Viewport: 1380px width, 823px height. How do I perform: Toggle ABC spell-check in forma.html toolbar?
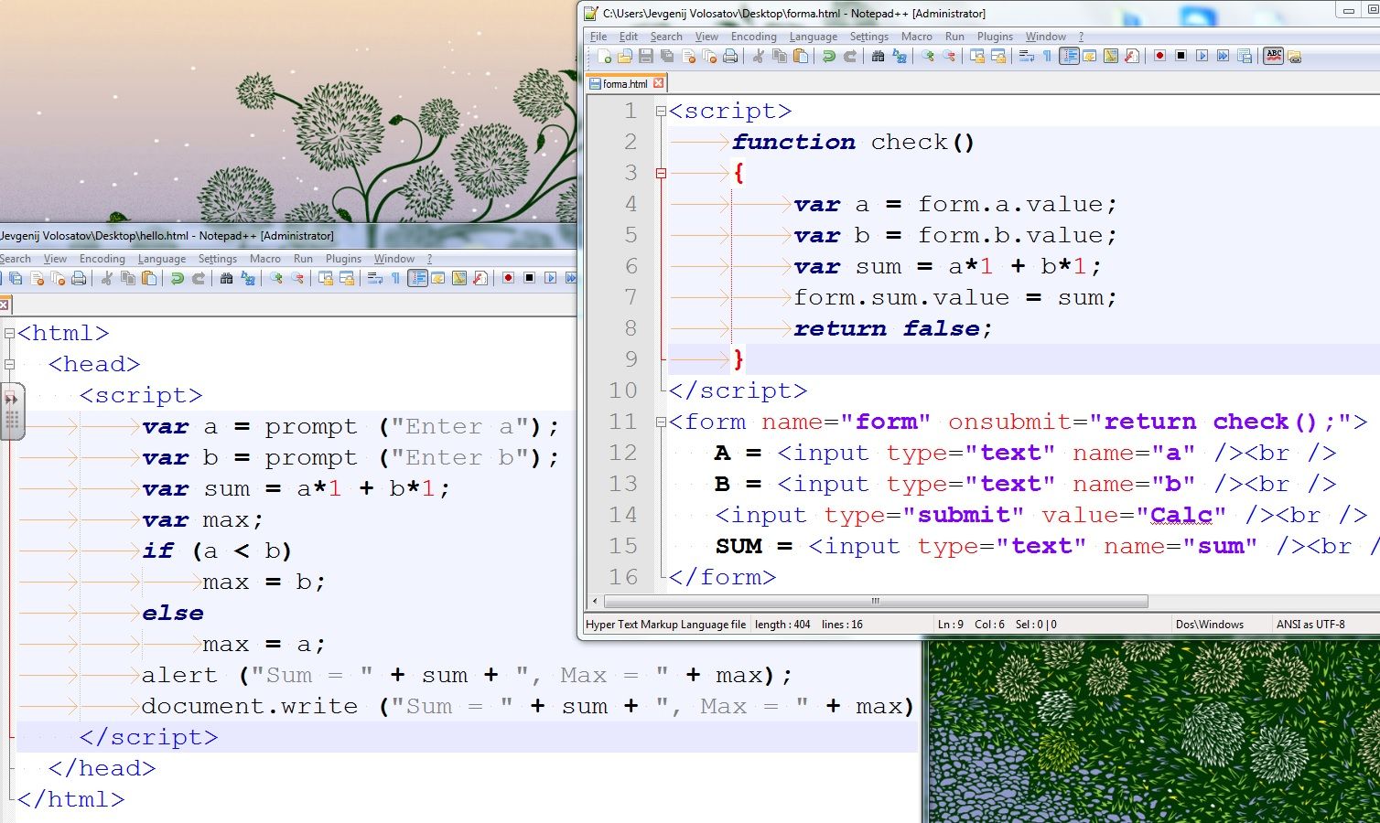tap(1275, 57)
